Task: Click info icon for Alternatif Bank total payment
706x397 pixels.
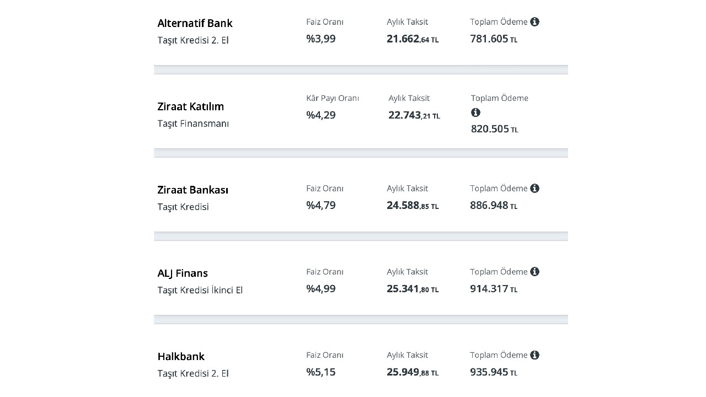Action: (x=534, y=22)
